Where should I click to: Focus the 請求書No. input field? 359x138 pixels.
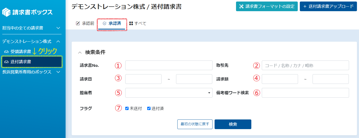(169, 65)
